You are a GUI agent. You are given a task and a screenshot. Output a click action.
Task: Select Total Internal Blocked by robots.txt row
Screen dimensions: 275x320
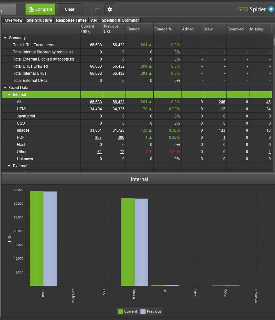click(x=137, y=52)
